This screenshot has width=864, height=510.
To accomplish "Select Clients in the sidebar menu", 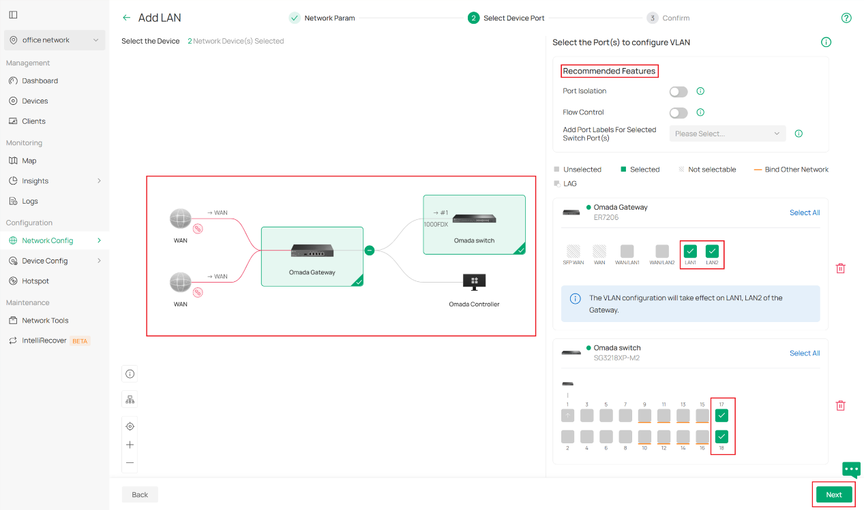I will click(33, 121).
